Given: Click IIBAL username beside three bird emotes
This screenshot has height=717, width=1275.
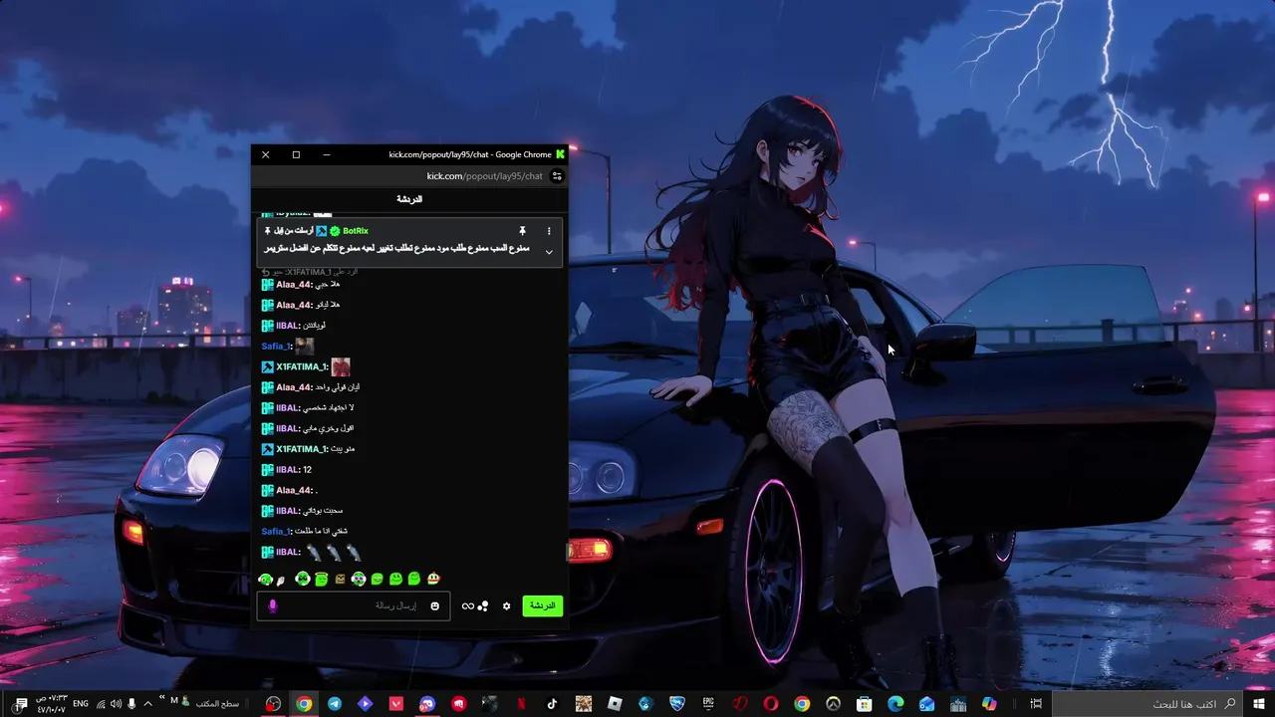Looking at the screenshot, I should tap(288, 552).
